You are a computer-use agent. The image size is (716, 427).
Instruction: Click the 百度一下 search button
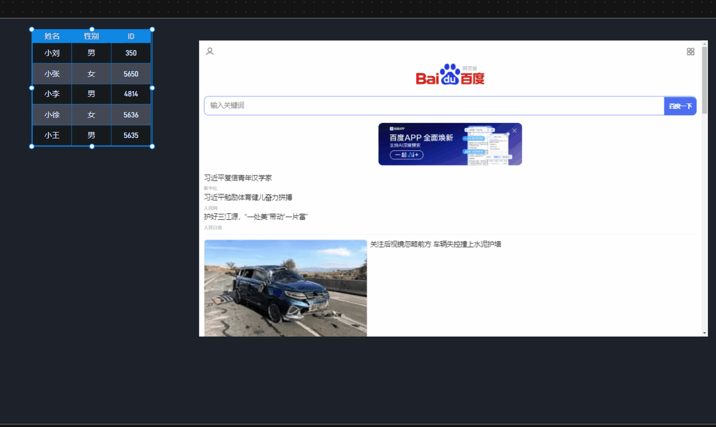click(x=680, y=106)
